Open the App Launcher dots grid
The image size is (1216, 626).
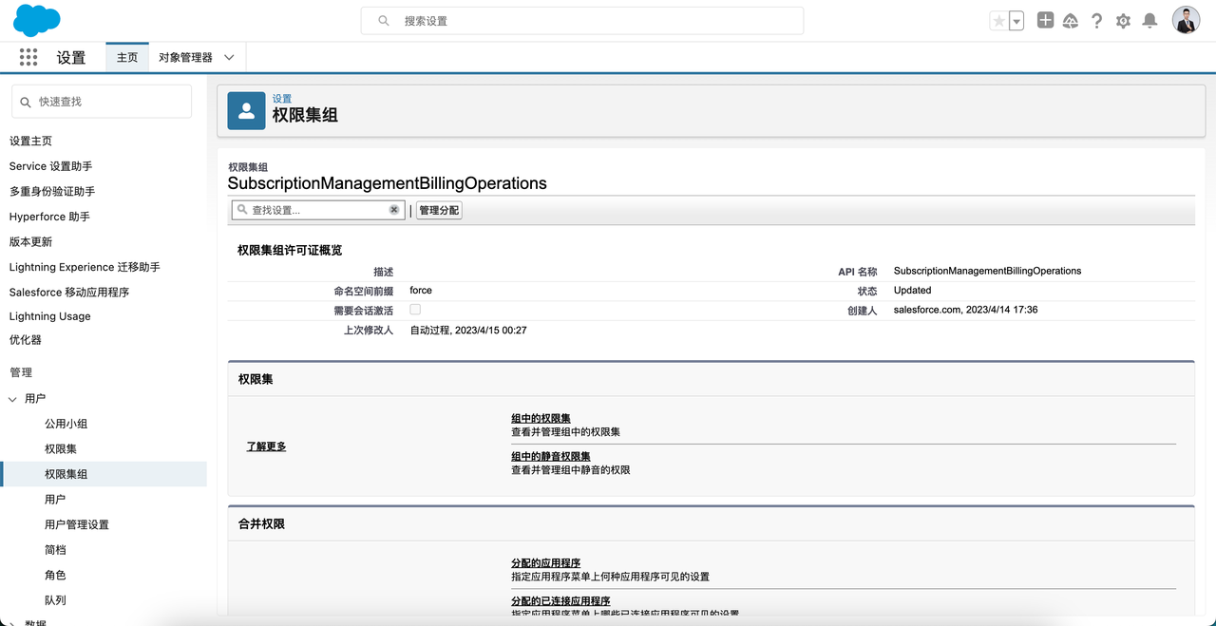click(x=28, y=57)
